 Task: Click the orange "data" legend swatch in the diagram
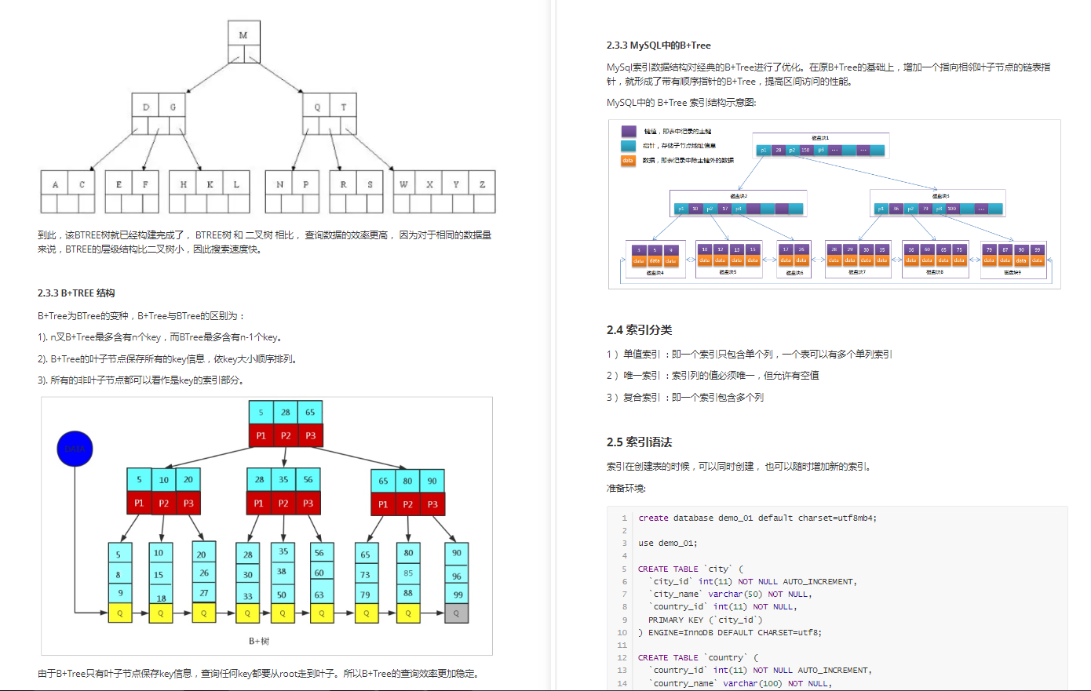point(628,160)
